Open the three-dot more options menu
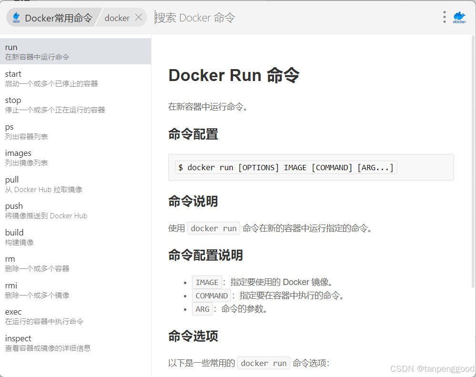This screenshot has width=476, height=377. [x=445, y=17]
